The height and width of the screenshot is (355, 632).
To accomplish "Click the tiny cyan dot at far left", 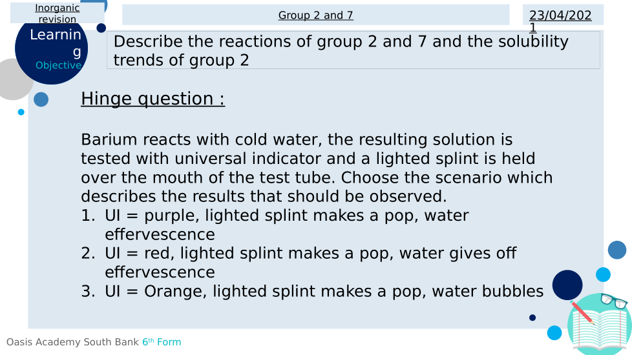I will (21, 112).
